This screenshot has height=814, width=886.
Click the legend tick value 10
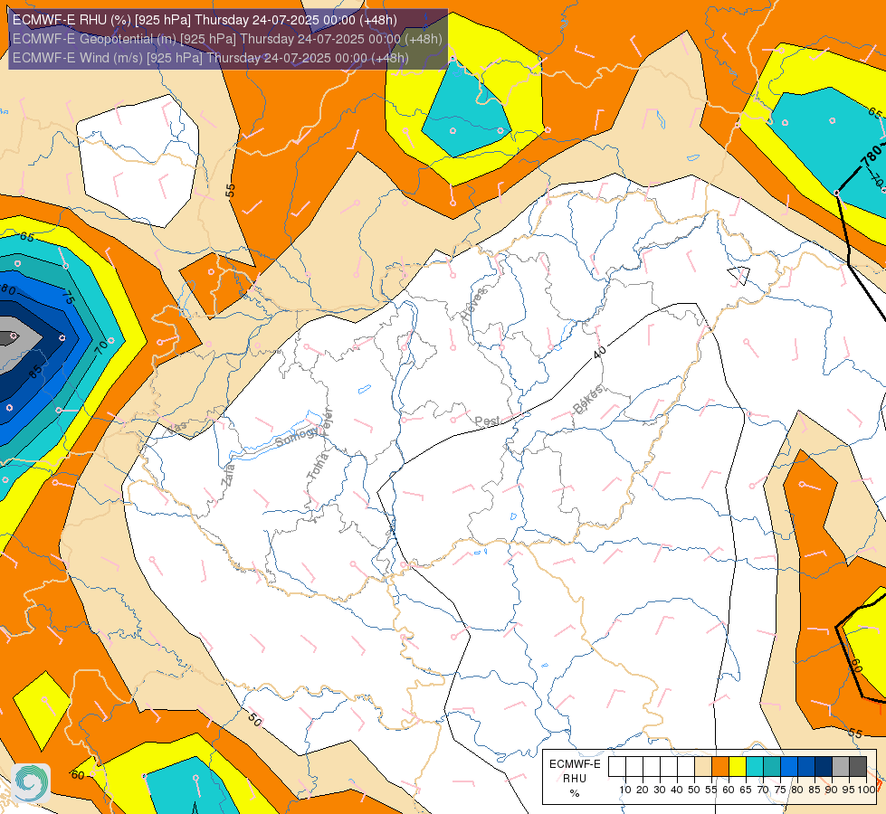pyautogui.click(x=625, y=790)
